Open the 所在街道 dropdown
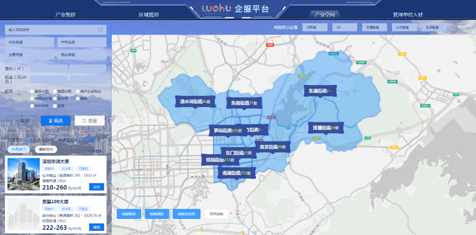The height and width of the screenshot is (235, 476). (29, 42)
